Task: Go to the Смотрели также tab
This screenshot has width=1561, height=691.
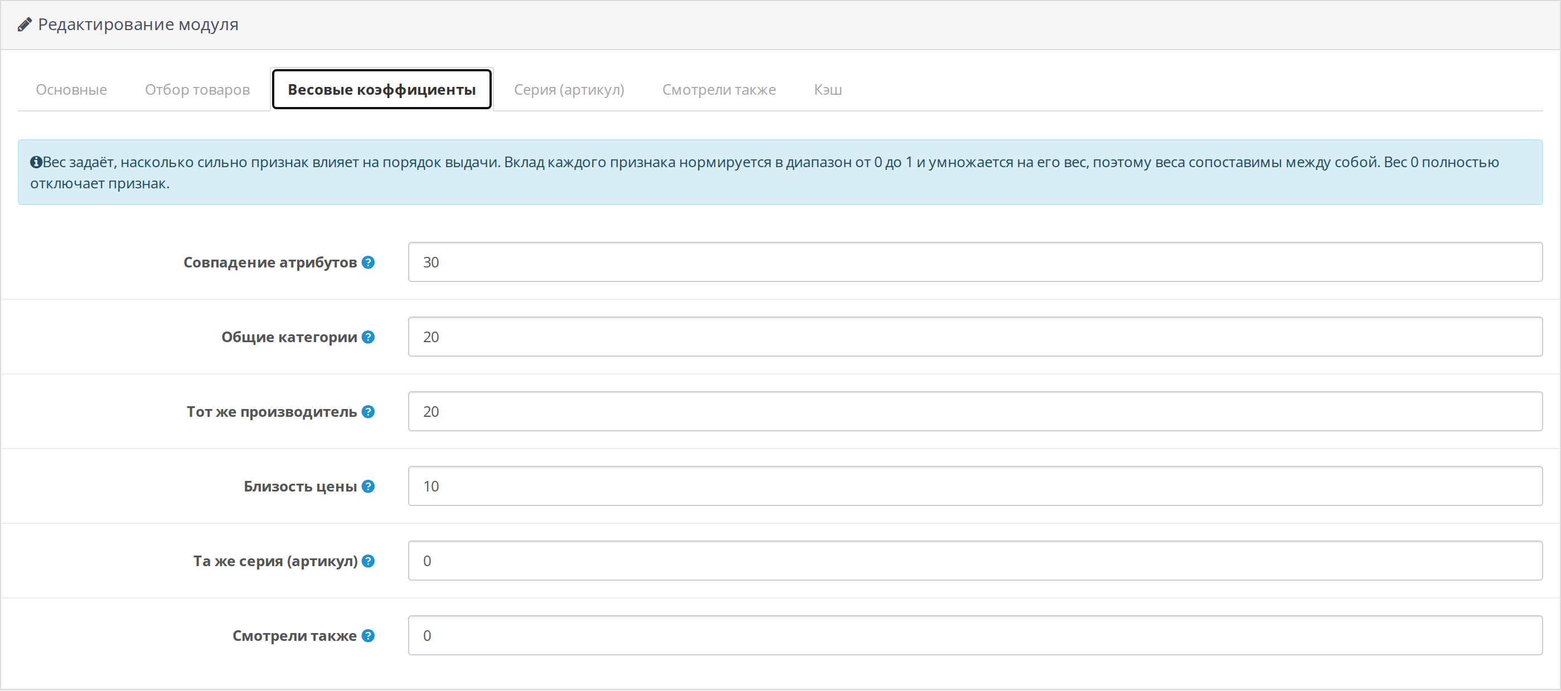Action: point(719,90)
